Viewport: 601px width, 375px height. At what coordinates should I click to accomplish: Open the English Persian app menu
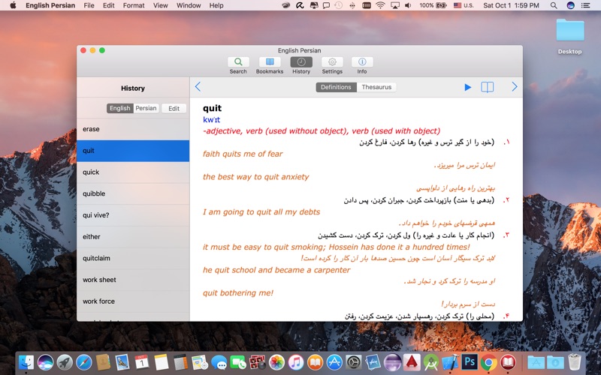pos(50,5)
